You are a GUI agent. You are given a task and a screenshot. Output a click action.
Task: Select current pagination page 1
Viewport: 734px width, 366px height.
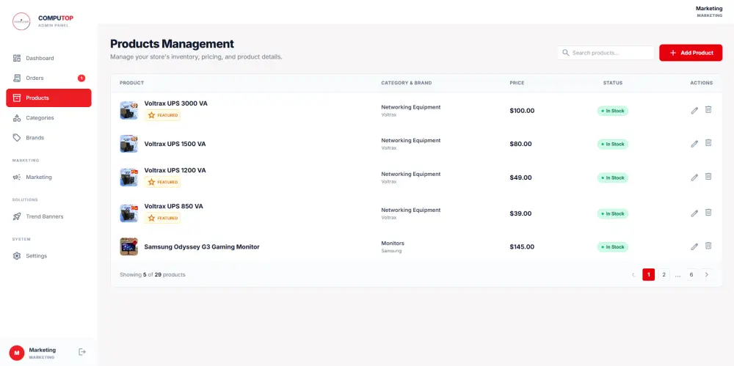[648, 275]
